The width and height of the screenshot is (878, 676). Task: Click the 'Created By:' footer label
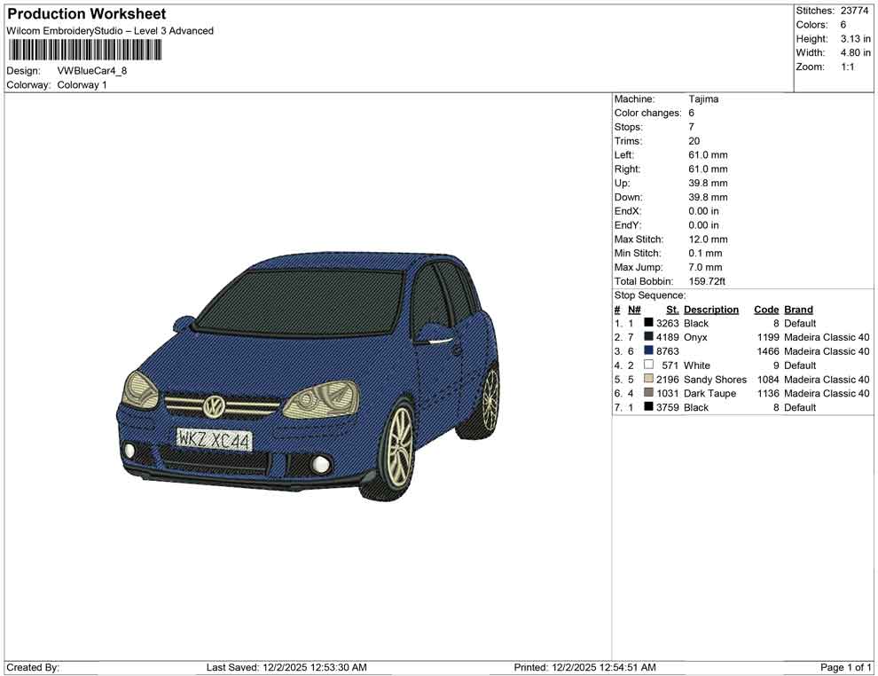click(33, 667)
